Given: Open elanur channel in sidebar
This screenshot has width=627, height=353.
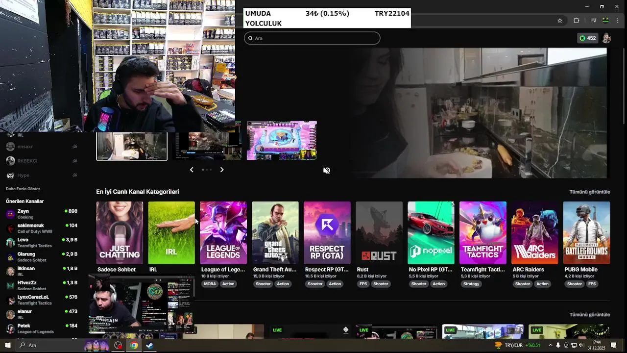Looking at the screenshot, I should point(42,314).
